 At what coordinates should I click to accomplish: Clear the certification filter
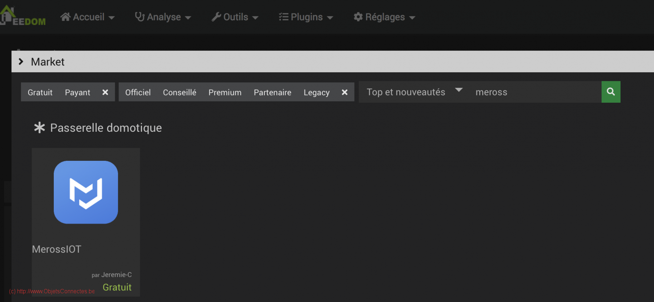click(x=344, y=93)
